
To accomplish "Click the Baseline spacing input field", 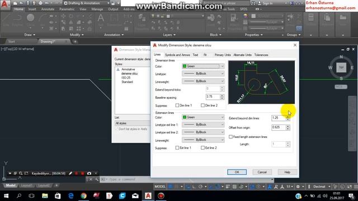I will pos(213,97).
